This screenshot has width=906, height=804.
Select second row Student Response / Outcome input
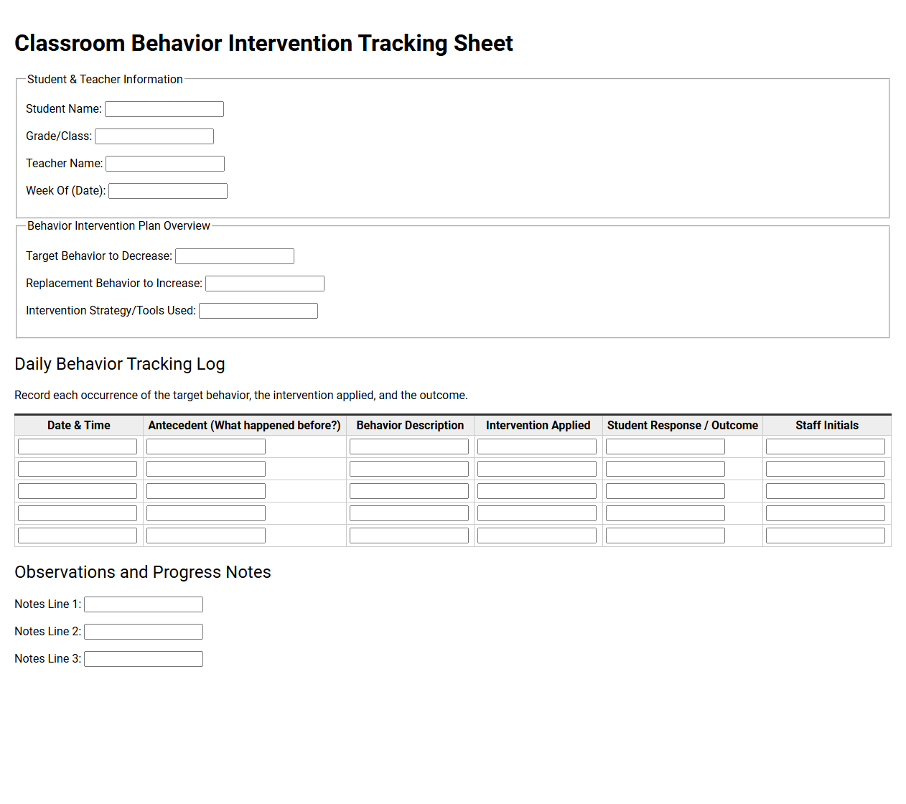[x=666, y=469]
